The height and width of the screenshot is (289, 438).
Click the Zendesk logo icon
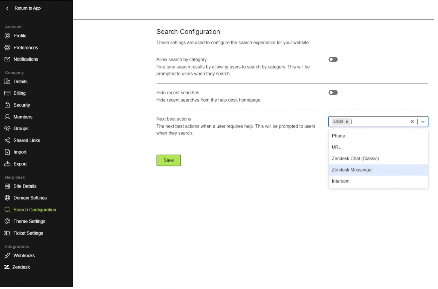[x=7, y=268]
